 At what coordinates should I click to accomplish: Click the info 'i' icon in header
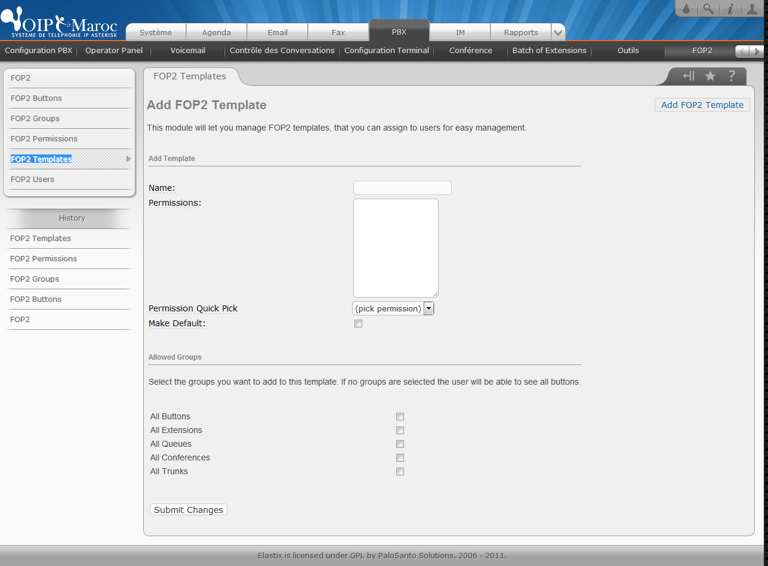point(730,8)
